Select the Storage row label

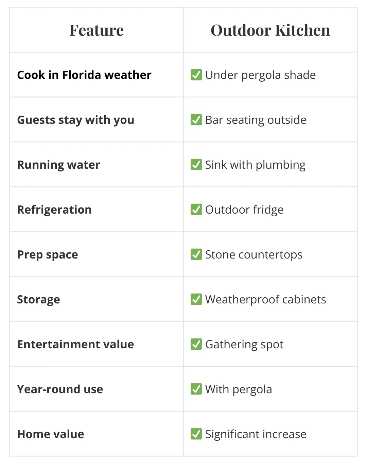(x=39, y=299)
